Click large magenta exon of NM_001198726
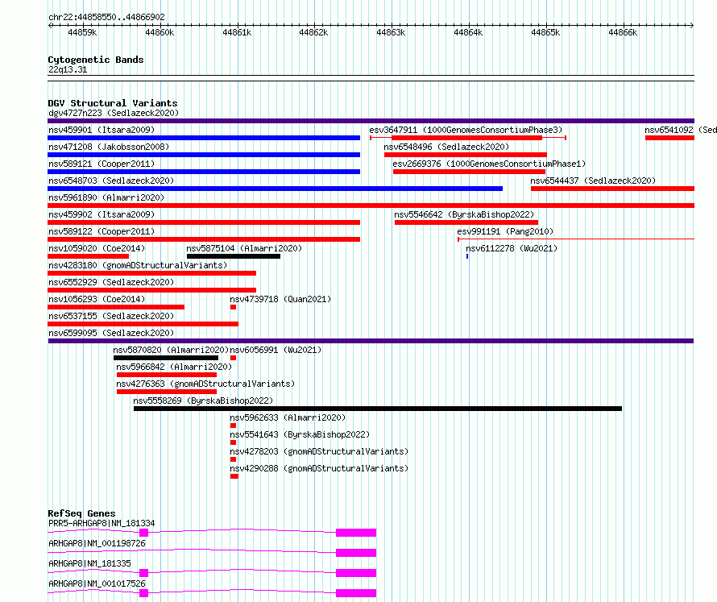 pos(356,553)
